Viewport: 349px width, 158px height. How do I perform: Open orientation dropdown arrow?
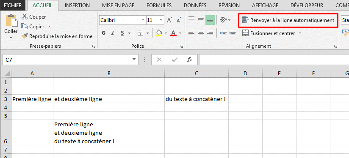[x=229, y=20]
